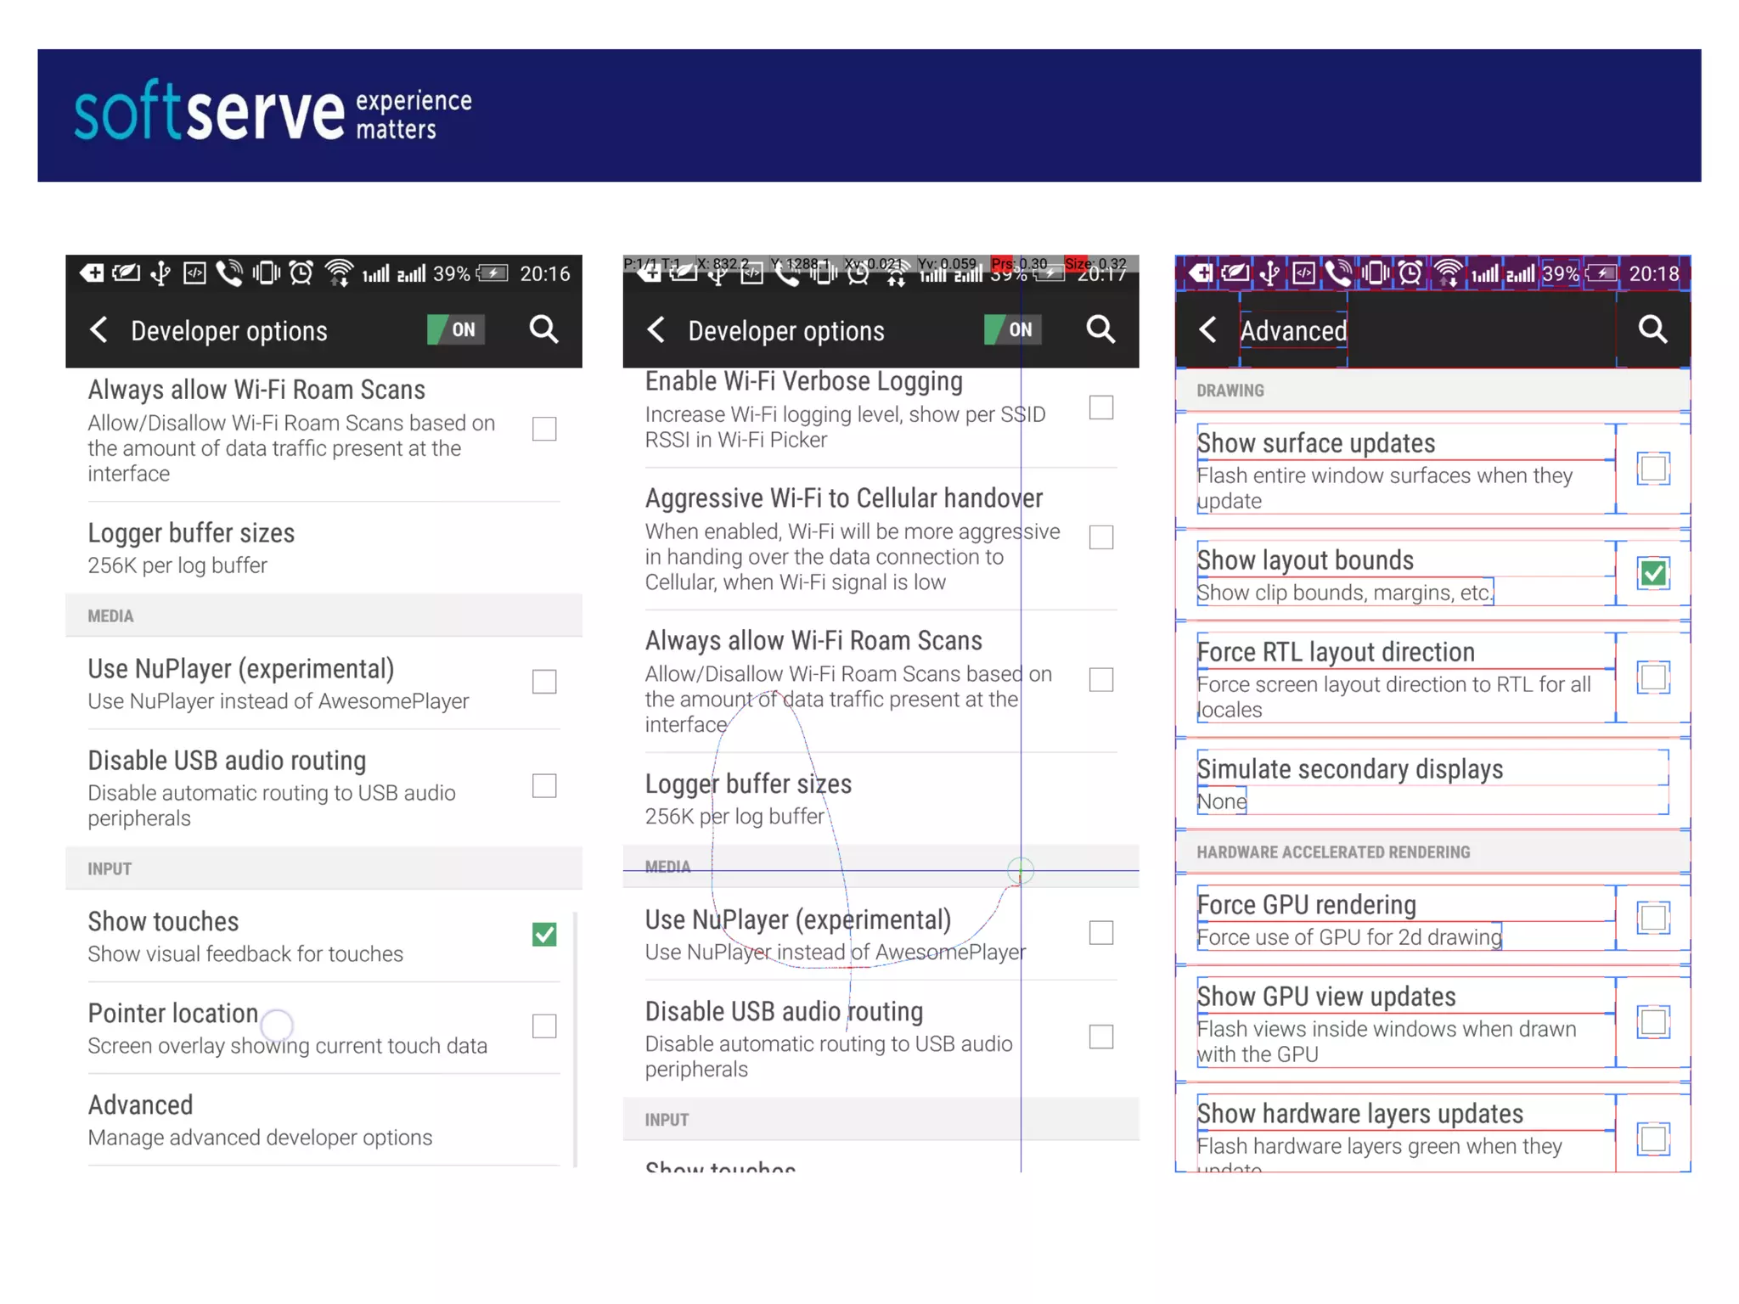Tap back arrow next to Advanced title
Image resolution: width=1739 pixels, height=1304 pixels.
pyautogui.click(x=1207, y=329)
